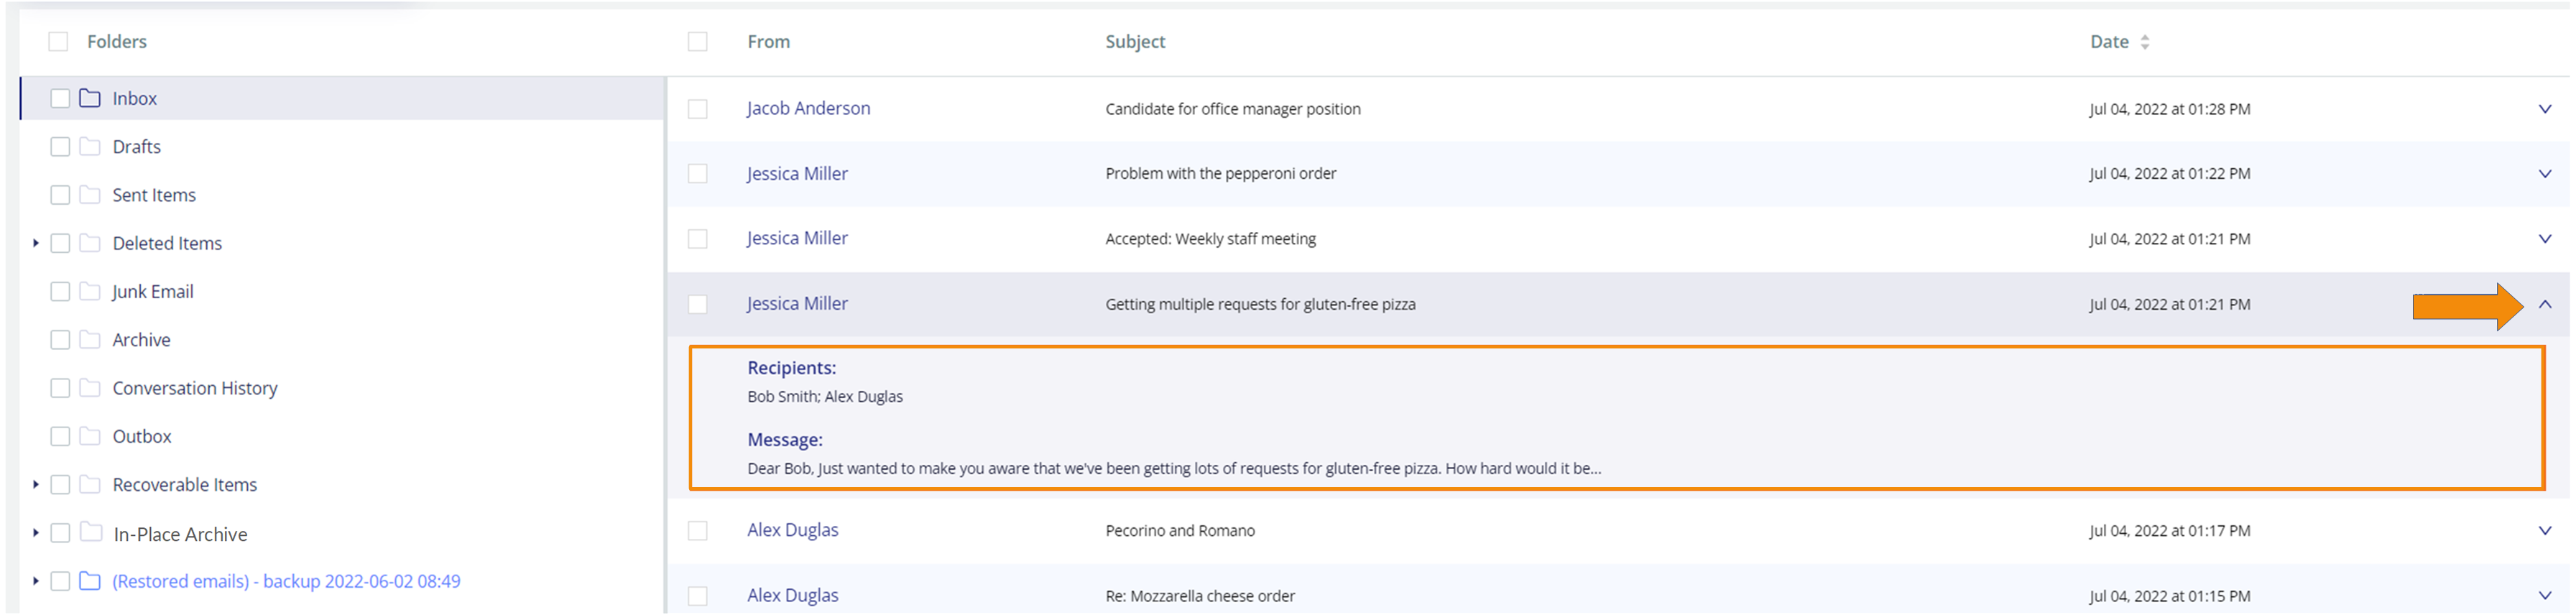Open the Jessica Miller sender link
The height and width of the screenshot is (615, 2576).
(x=798, y=303)
